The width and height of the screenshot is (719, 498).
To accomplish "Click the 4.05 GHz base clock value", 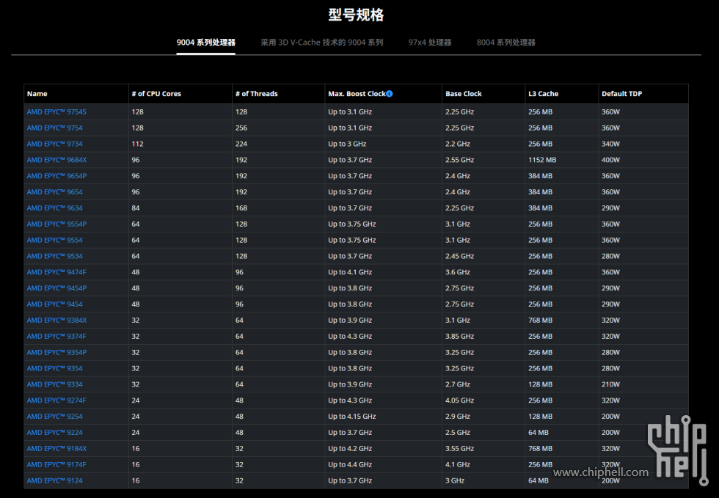I will 459,400.
